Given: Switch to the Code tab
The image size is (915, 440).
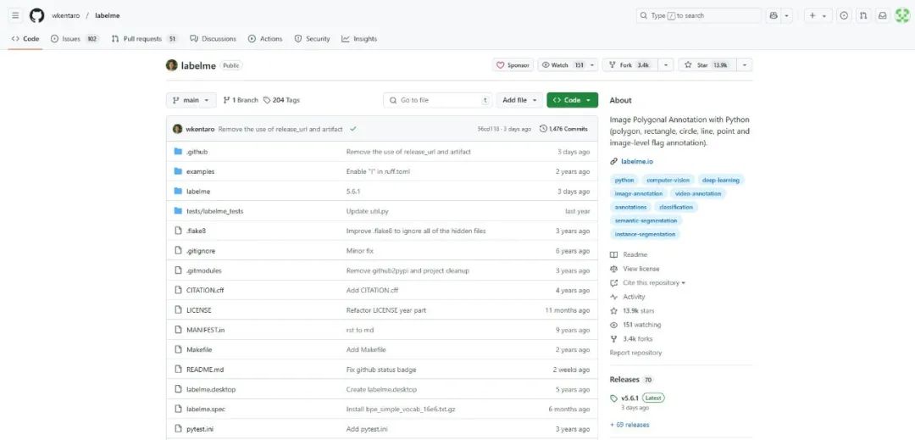Looking at the screenshot, I should [25, 39].
